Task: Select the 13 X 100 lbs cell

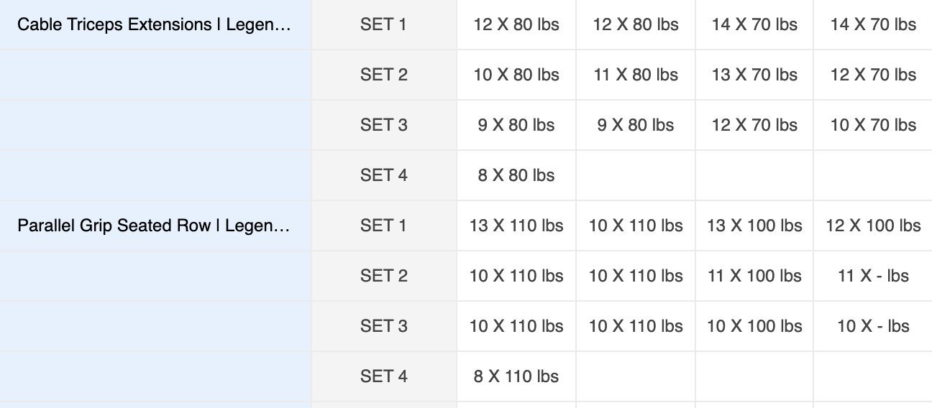Action: click(x=754, y=226)
